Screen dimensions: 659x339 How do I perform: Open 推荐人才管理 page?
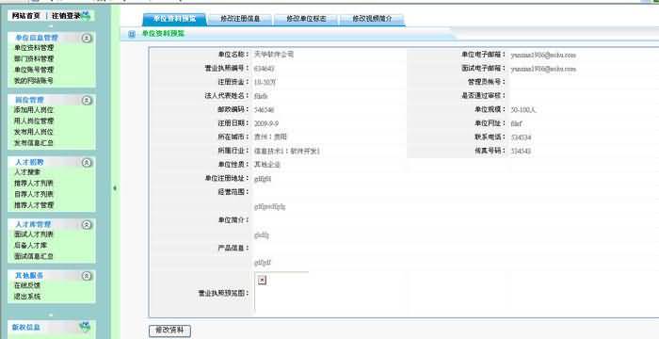coord(34,205)
